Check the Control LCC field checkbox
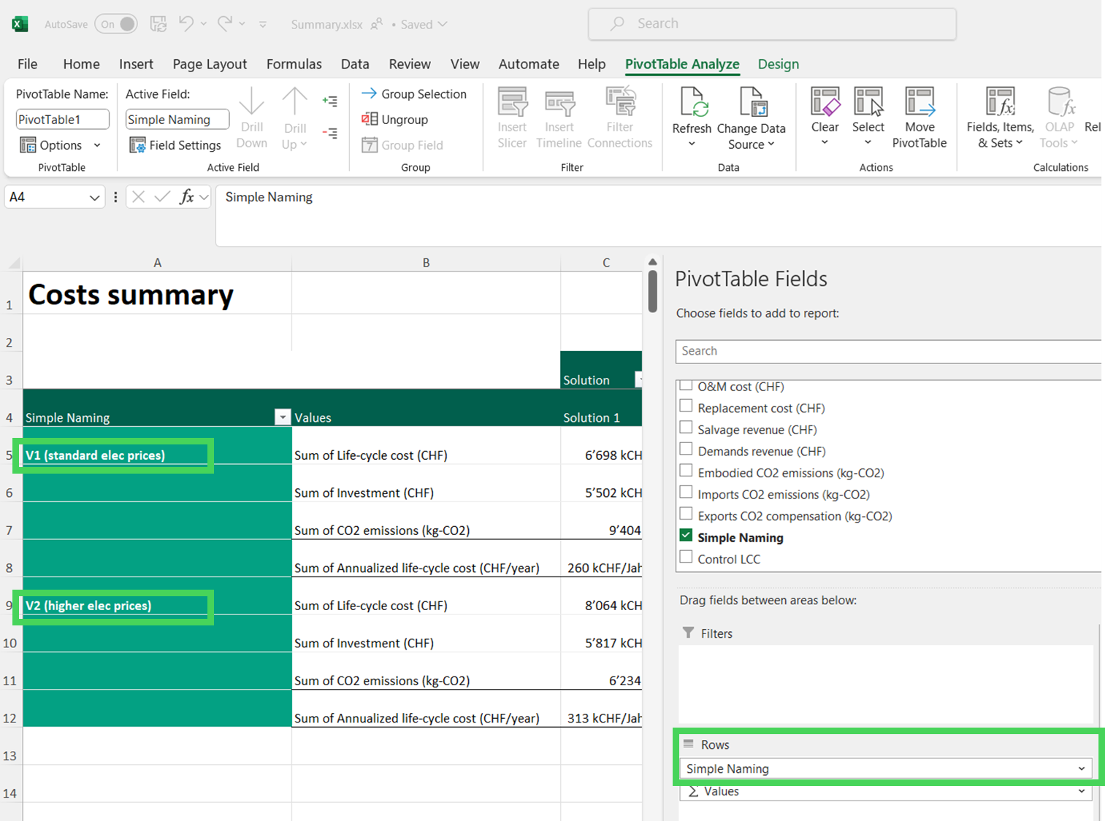The width and height of the screenshot is (1105, 821). 686,558
